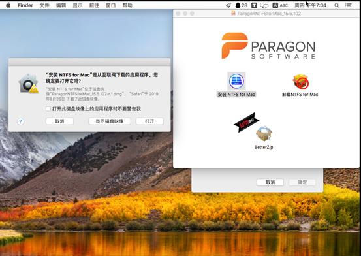361x256 pixels.
Task: Open the 编辑 menu
Action: 61,5
